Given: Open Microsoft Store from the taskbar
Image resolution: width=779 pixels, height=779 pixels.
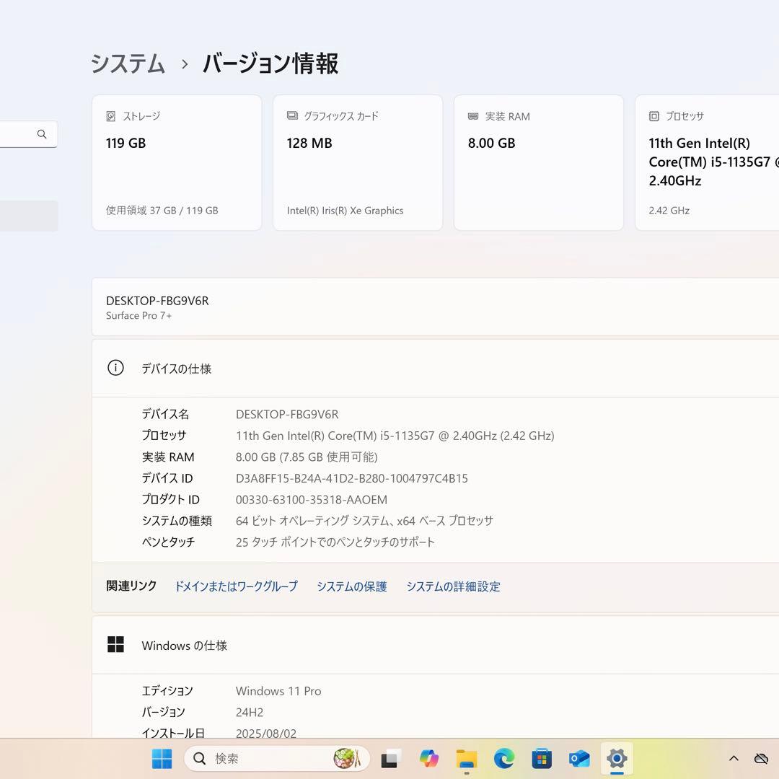Looking at the screenshot, I should [541, 758].
